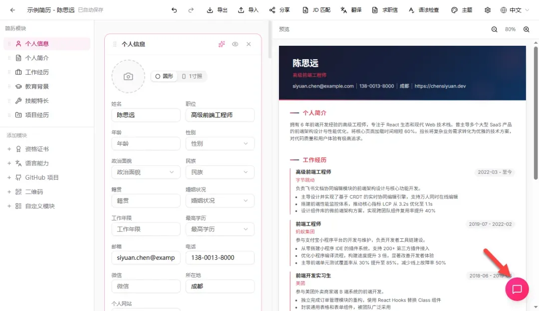The width and height of the screenshot is (539, 311).
Task: Zoom out the resume preview
Action: point(494,29)
